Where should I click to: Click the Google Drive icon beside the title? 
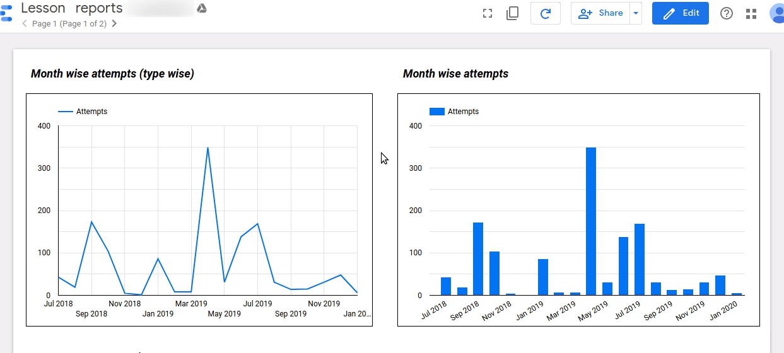pyautogui.click(x=201, y=8)
